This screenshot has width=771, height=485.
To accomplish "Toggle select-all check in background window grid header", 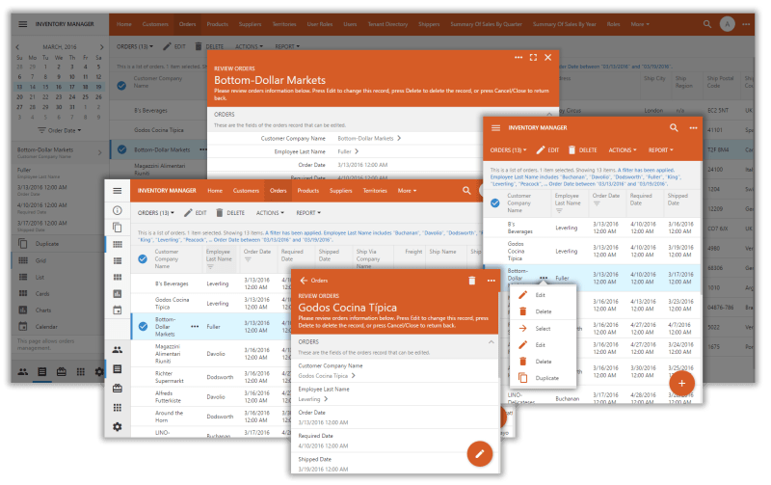I will coord(121,86).
